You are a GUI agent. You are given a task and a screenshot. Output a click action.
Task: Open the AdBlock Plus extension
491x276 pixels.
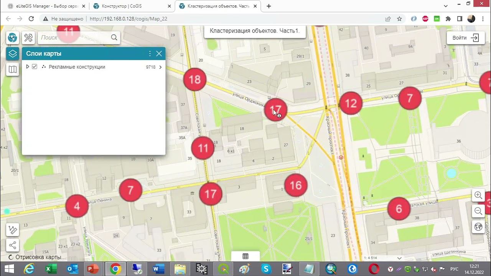pos(425,19)
